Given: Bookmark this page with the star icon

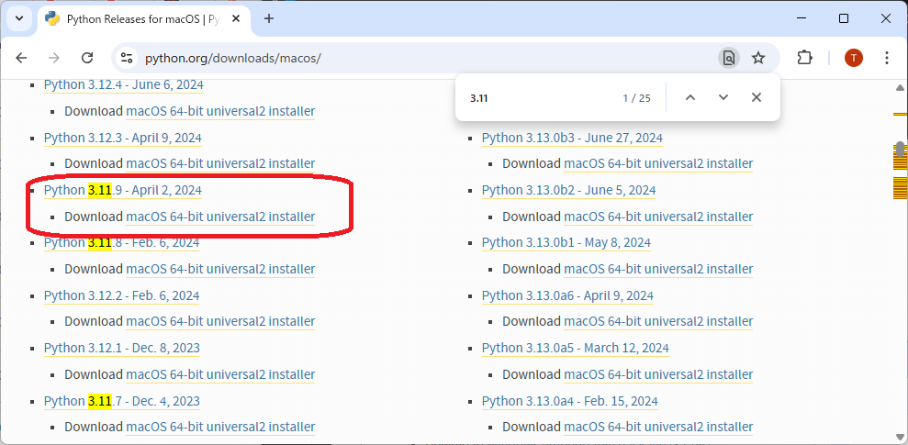Looking at the screenshot, I should (x=758, y=58).
